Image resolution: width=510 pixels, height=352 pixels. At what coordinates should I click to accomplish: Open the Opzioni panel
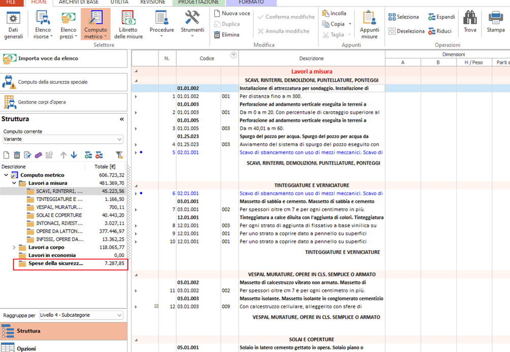(x=63, y=347)
